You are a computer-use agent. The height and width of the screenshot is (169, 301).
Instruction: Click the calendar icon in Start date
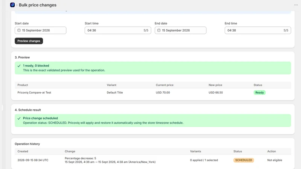click(x=19, y=30)
